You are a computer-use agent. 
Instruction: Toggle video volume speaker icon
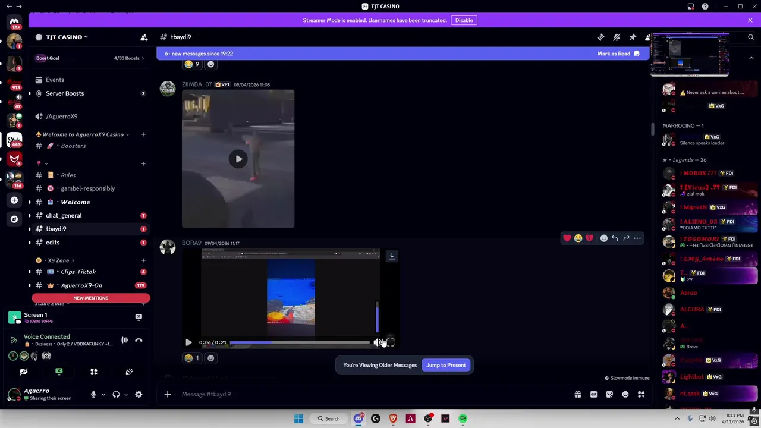[377, 342]
